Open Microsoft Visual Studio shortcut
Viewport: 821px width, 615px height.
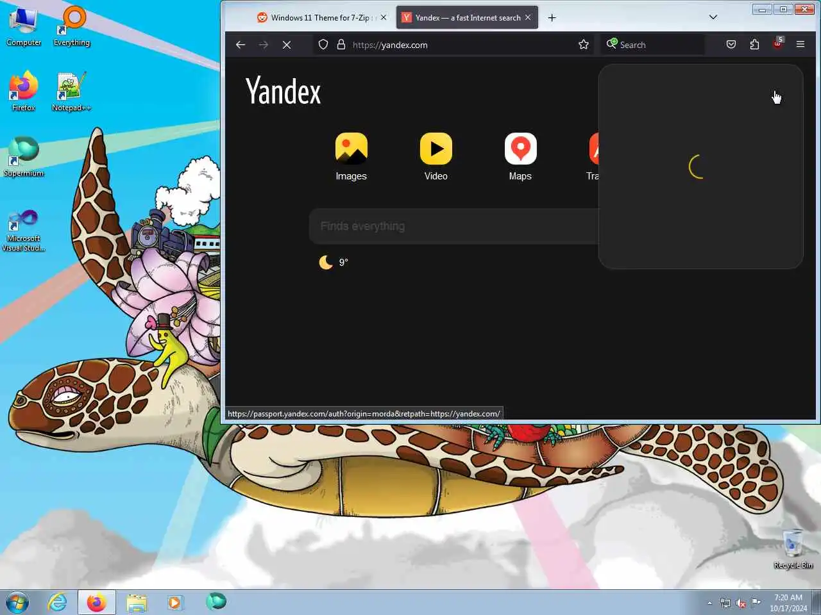(24, 231)
